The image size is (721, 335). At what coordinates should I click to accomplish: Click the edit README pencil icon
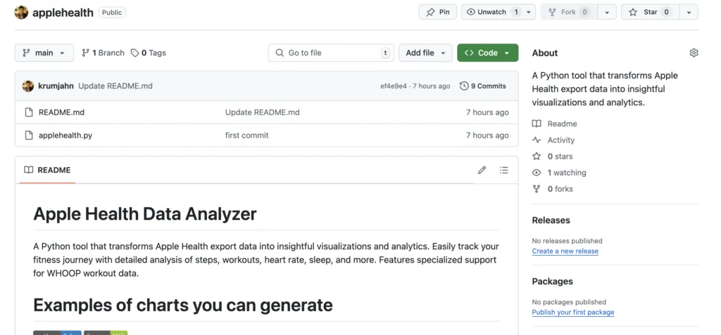[x=482, y=170]
